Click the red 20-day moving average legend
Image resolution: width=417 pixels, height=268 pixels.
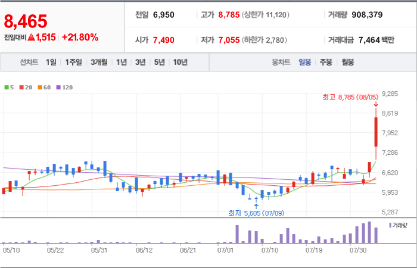click(26, 88)
